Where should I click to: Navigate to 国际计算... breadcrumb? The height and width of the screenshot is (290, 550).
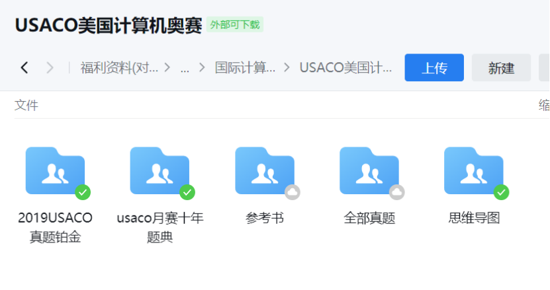[x=245, y=67]
